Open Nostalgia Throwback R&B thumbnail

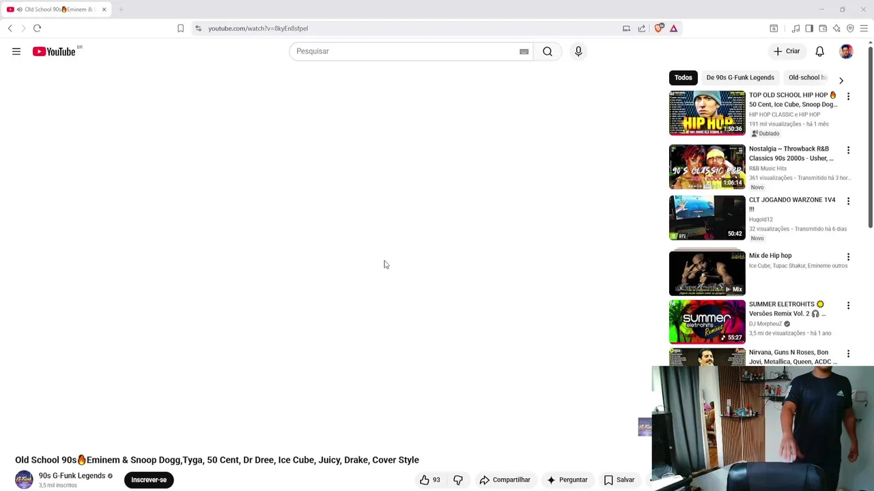pos(707,166)
